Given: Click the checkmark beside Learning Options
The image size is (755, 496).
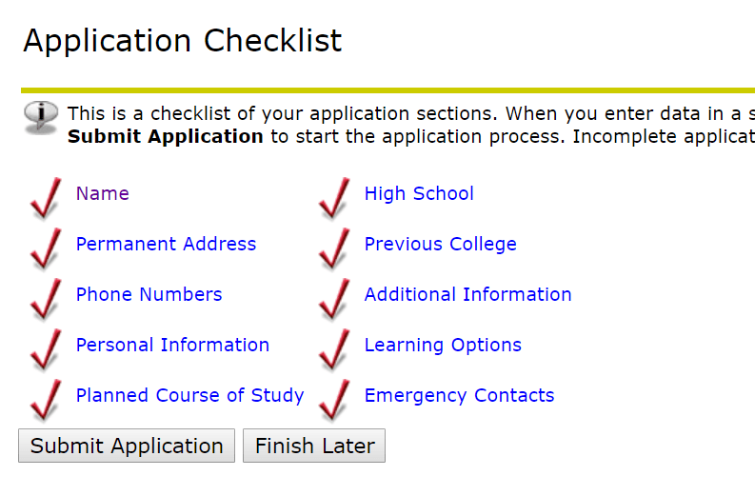Looking at the screenshot, I should [x=334, y=349].
